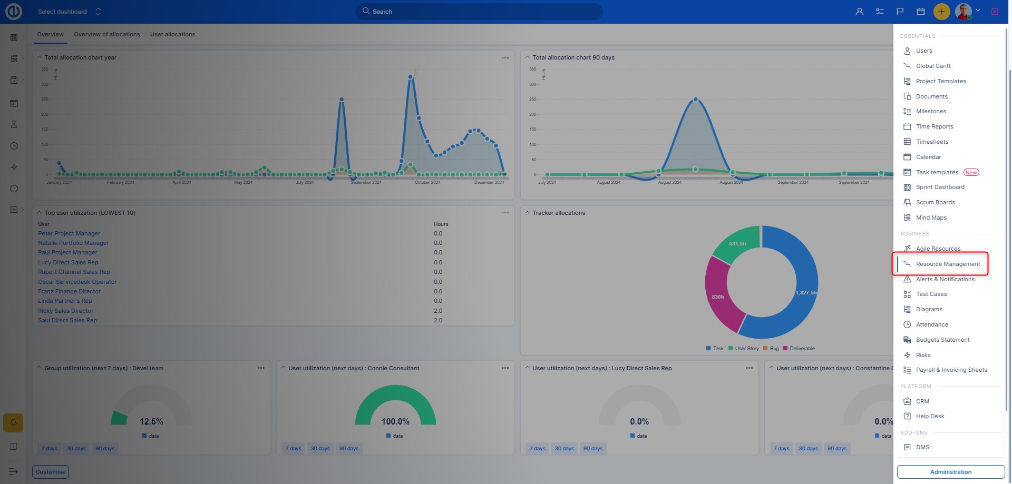The width and height of the screenshot is (1012, 484).
Task: Open the Select dashboard dropdown
Action: pyautogui.click(x=69, y=12)
